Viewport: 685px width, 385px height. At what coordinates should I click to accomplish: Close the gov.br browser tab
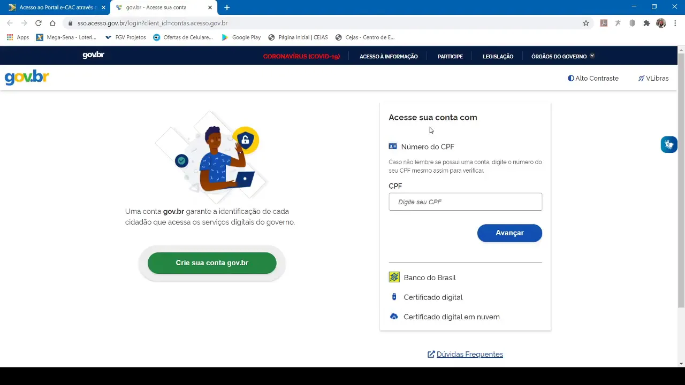(x=210, y=7)
